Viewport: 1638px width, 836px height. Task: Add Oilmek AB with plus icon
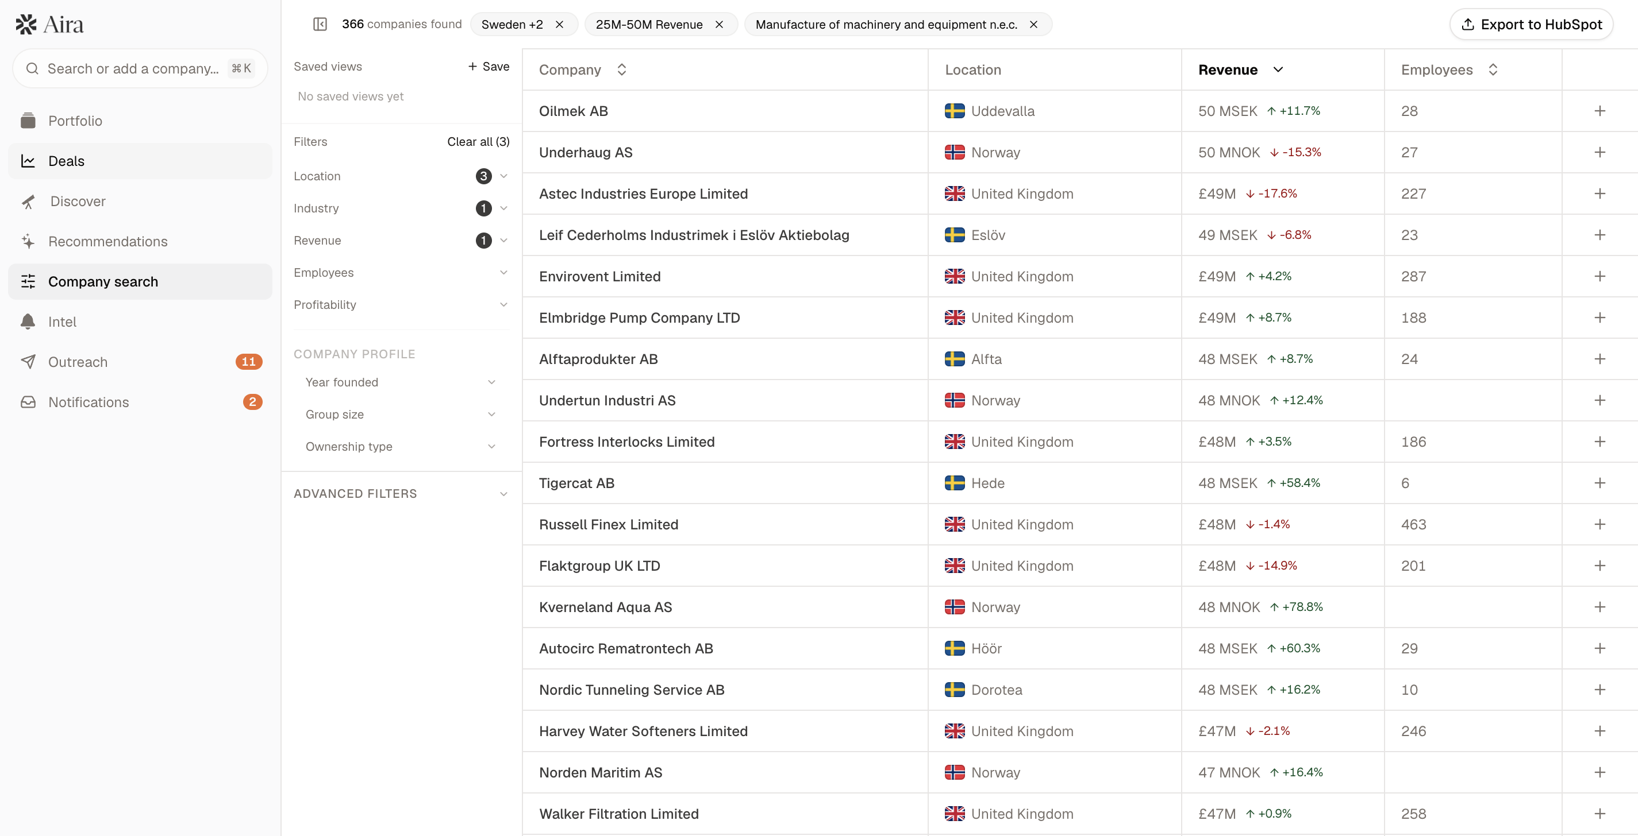1600,111
